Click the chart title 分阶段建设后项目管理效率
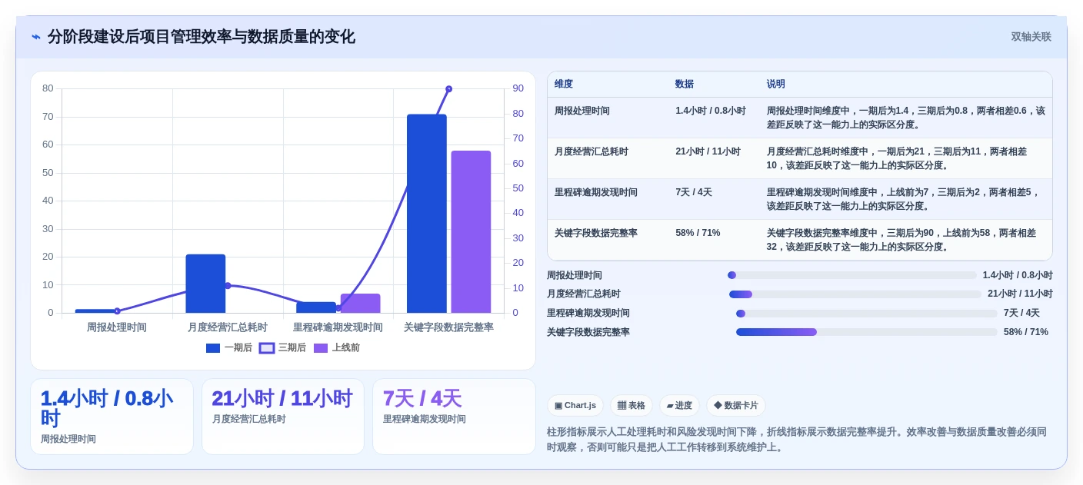Image resolution: width=1083 pixels, height=485 pixels. pos(202,37)
